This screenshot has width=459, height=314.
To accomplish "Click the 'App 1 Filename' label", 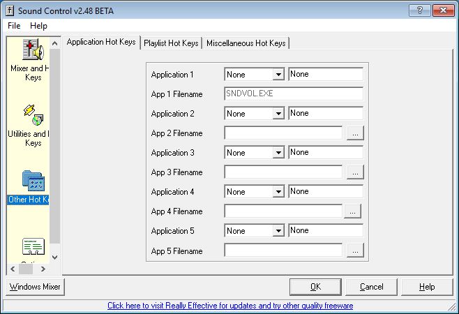I will click(176, 94).
